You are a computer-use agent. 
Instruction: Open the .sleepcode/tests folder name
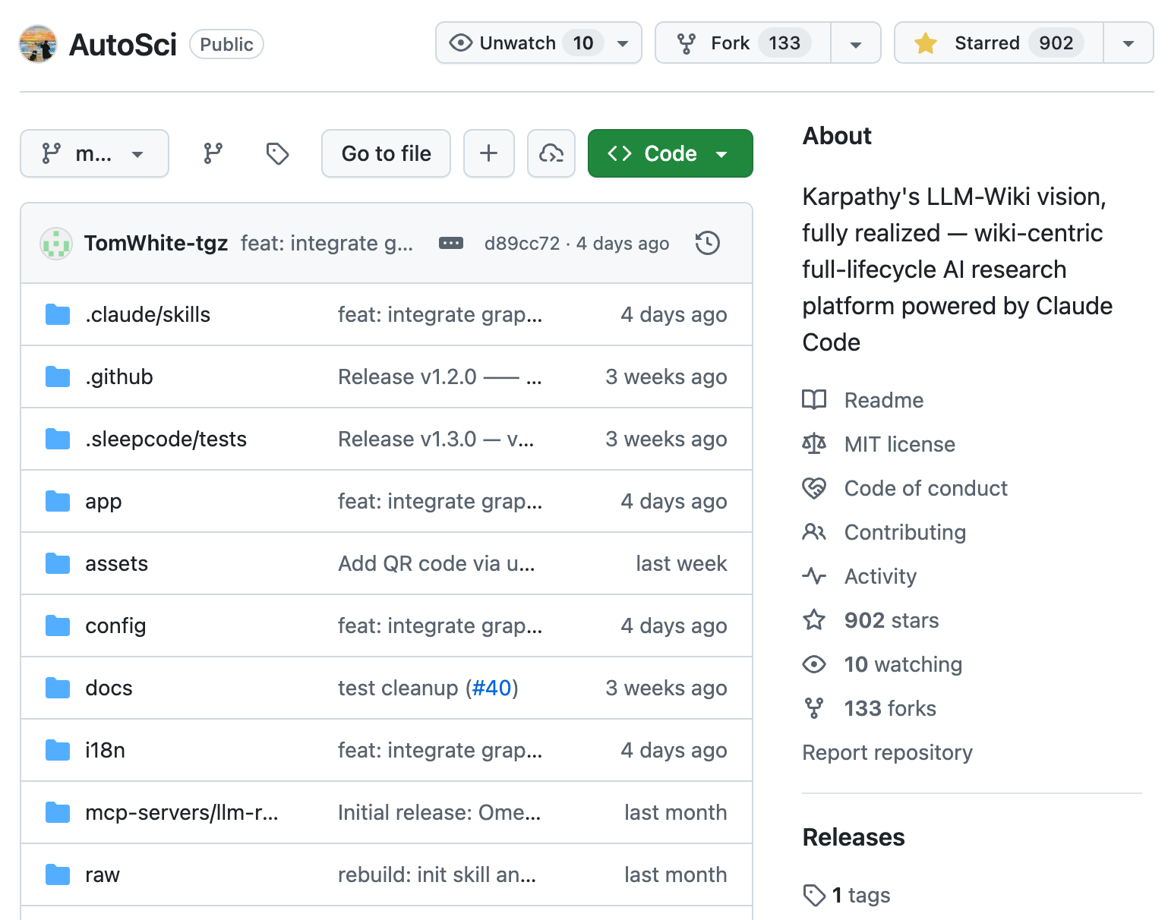(x=166, y=439)
